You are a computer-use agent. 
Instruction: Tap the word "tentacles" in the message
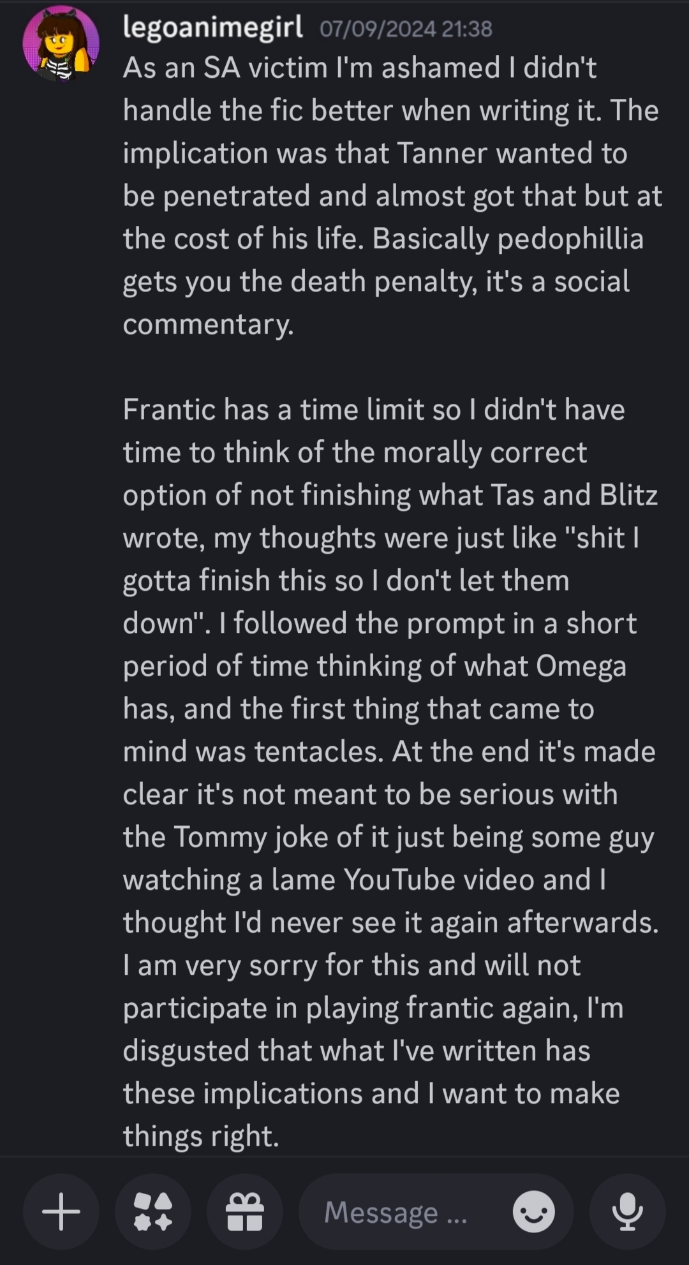pyautogui.click(x=319, y=751)
